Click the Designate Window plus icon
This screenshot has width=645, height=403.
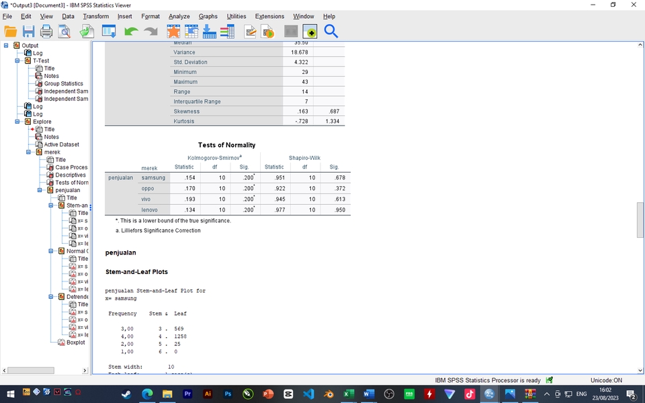[310, 32]
